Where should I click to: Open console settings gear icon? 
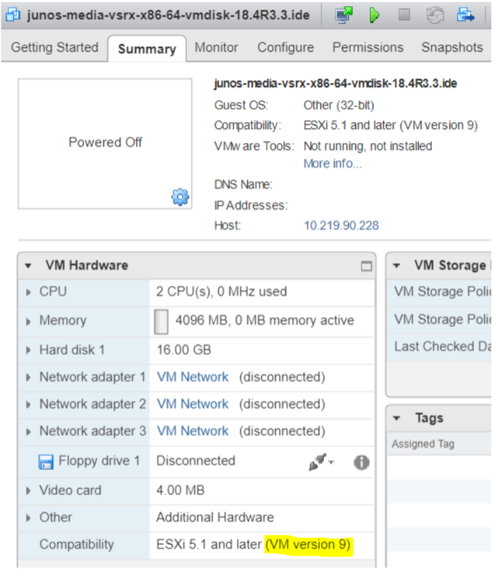[180, 197]
